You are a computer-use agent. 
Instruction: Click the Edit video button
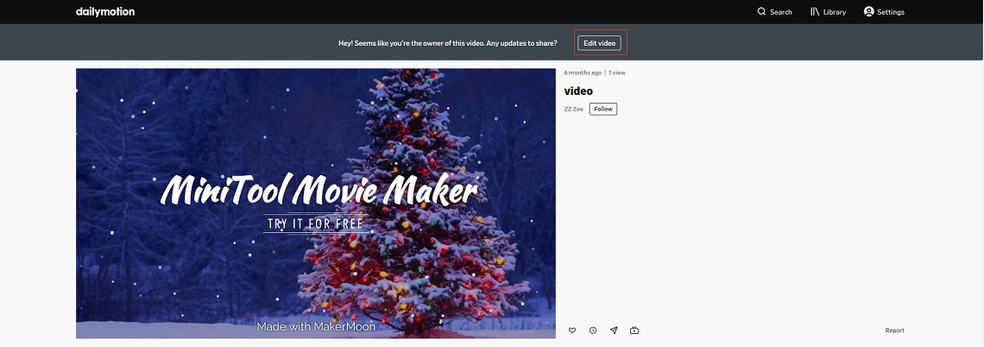coord(599,43)
